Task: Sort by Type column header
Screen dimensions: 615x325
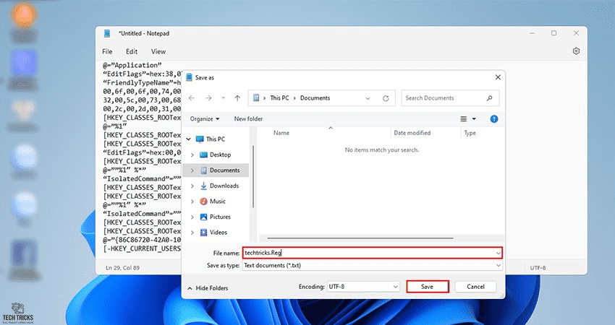Action: click(470, 133)
